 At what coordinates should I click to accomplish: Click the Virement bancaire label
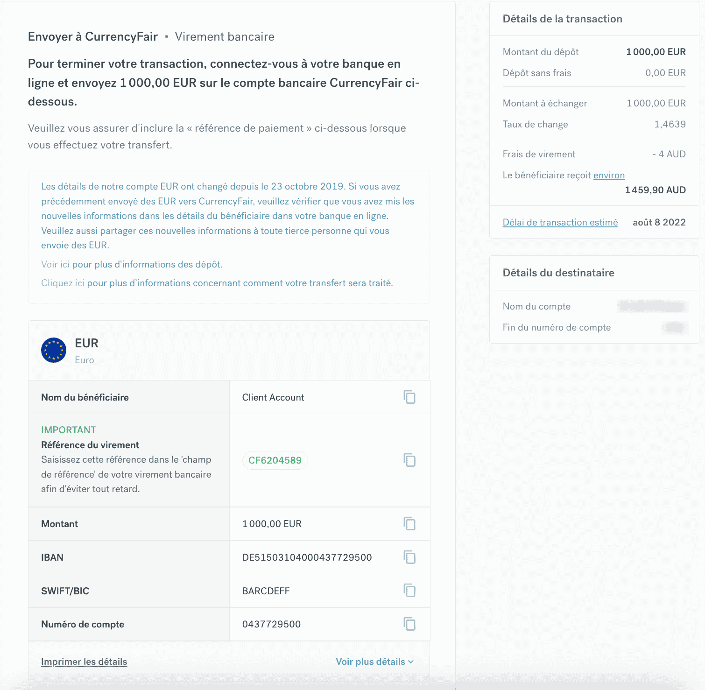coord(225,37)
